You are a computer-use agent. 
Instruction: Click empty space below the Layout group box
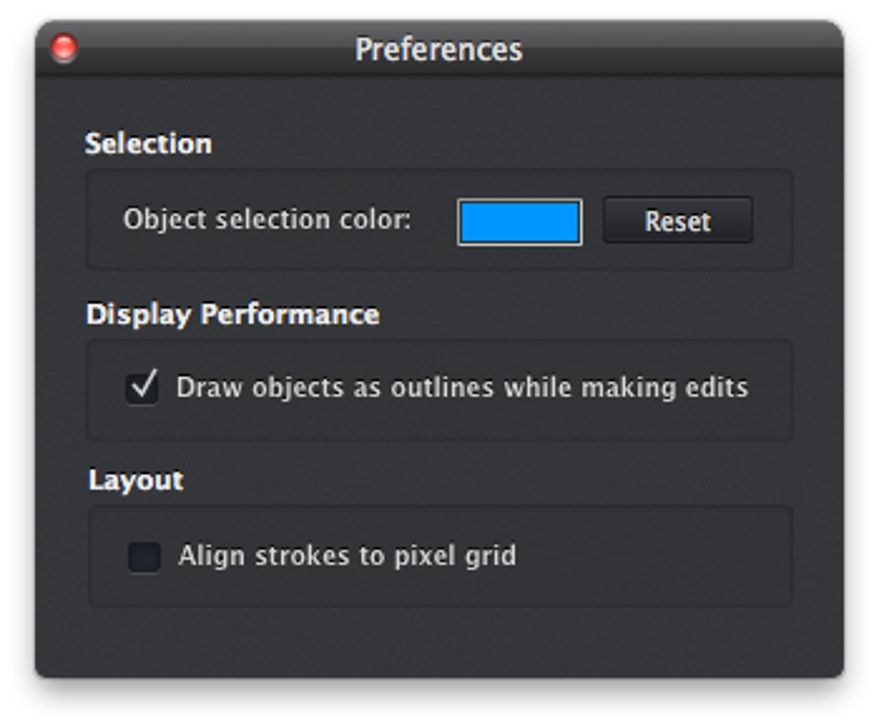pyautogui.click(x=439, y=642)
